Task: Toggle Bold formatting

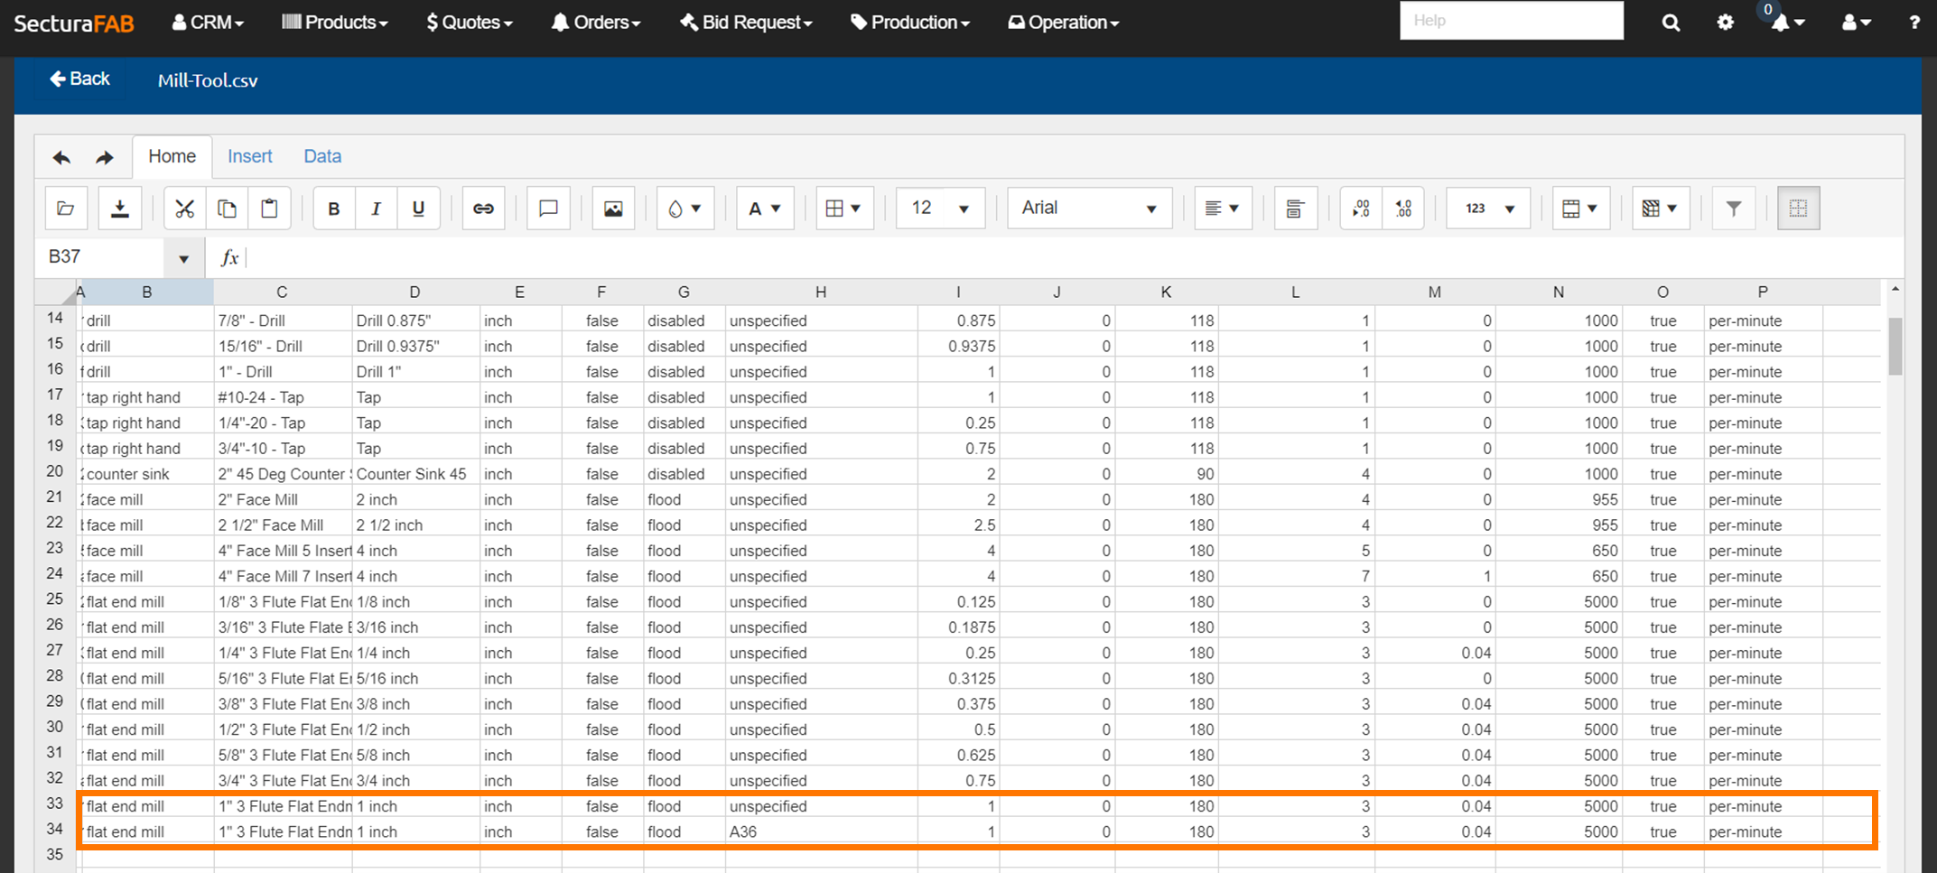Action: [334, 209]
